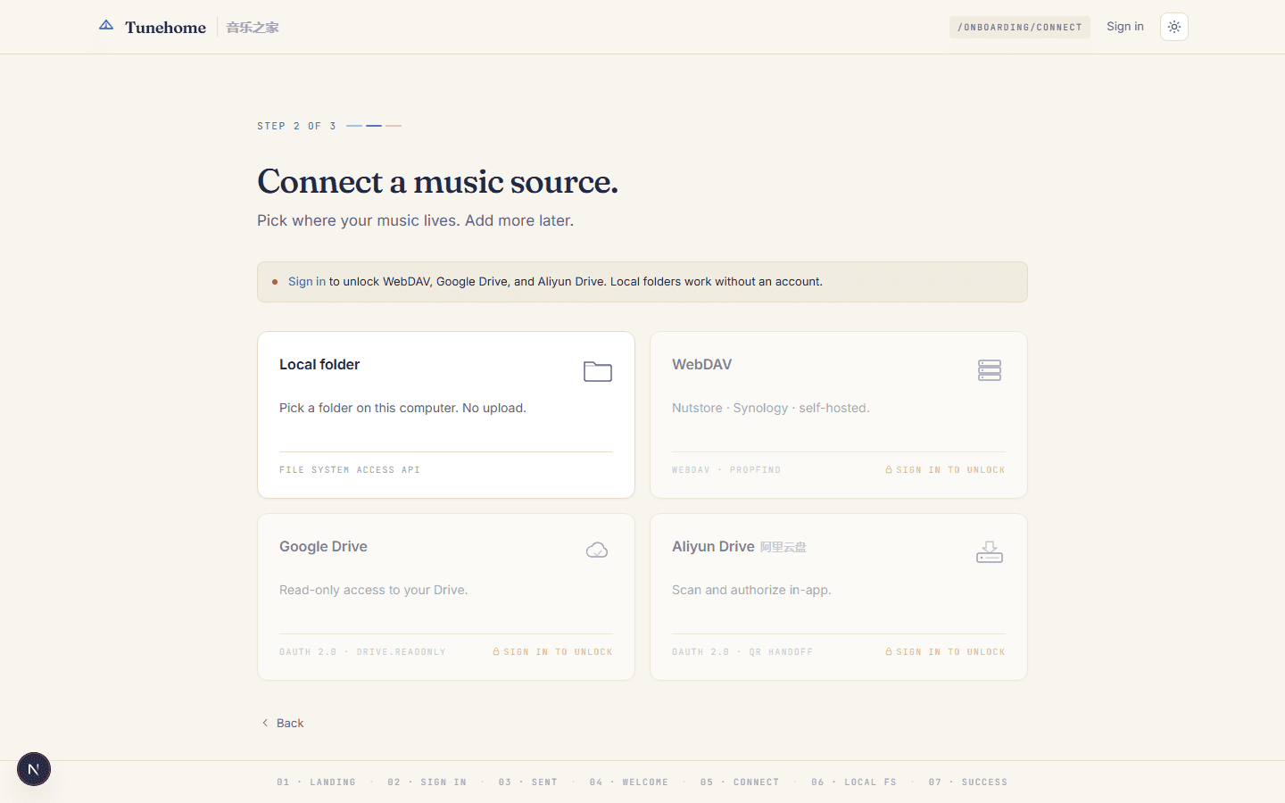The image size is (1285, 803).
Task: Click the Tunehome triangle logo icon
Action: pyautogui.click(x=106, y=26)
